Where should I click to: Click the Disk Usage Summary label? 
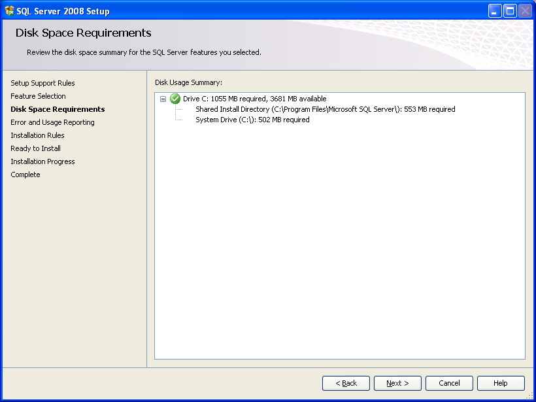pyautogui.click(x=188, y=82)
